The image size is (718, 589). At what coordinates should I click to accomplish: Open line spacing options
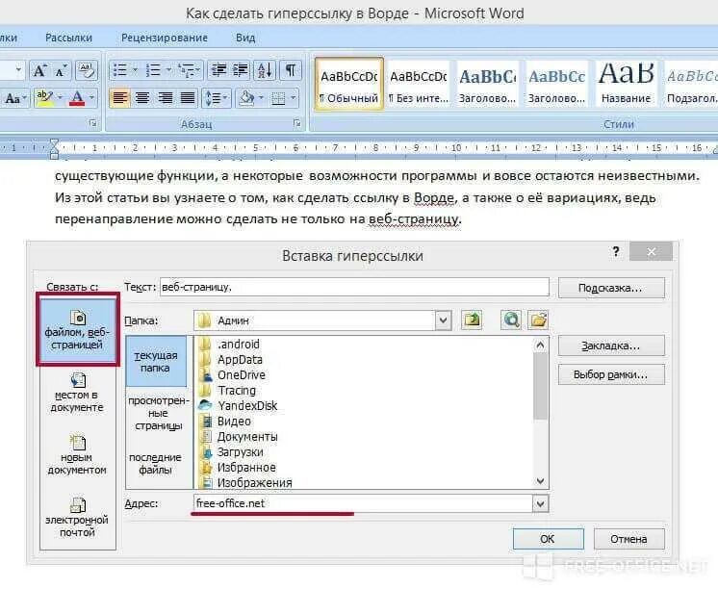tap(217, 97)
